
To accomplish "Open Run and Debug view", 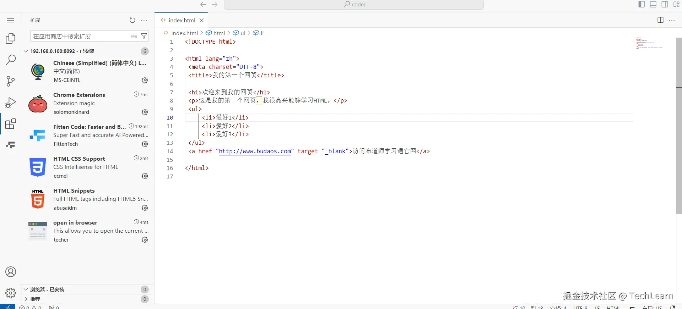I will point(11,103).
